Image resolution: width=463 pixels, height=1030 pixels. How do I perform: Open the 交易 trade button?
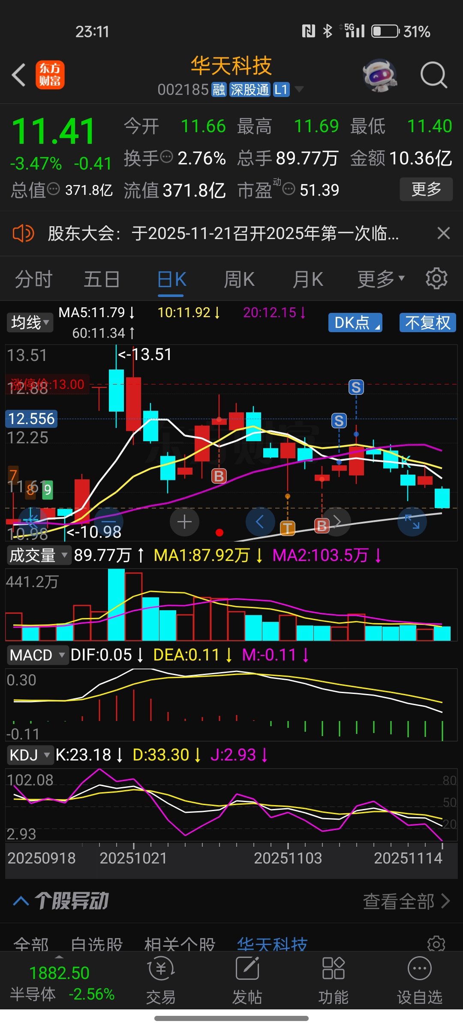click(161, 981)
